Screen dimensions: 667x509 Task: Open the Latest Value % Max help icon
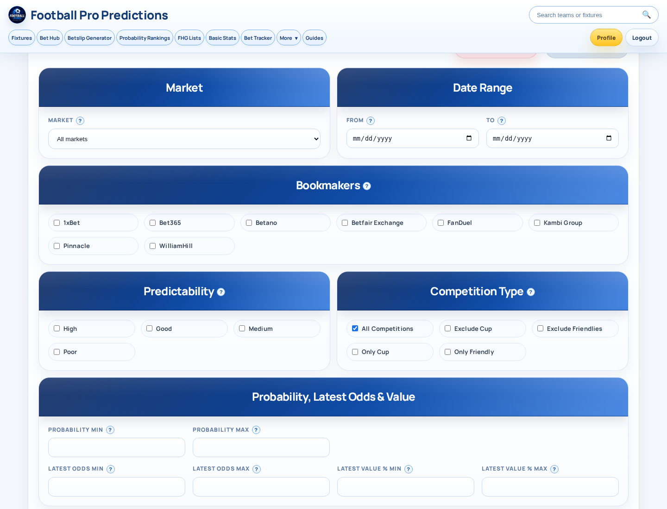point(554,469)
